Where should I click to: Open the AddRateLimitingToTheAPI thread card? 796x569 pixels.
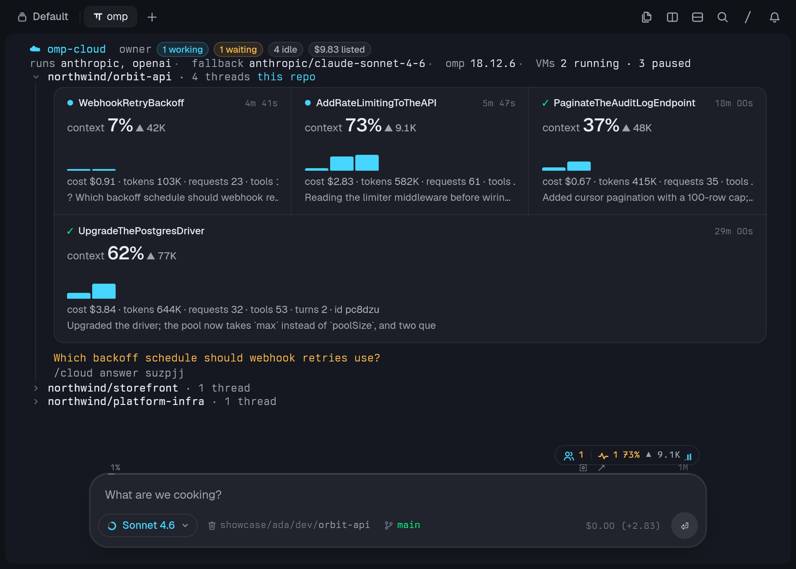[x=410, y=151]
